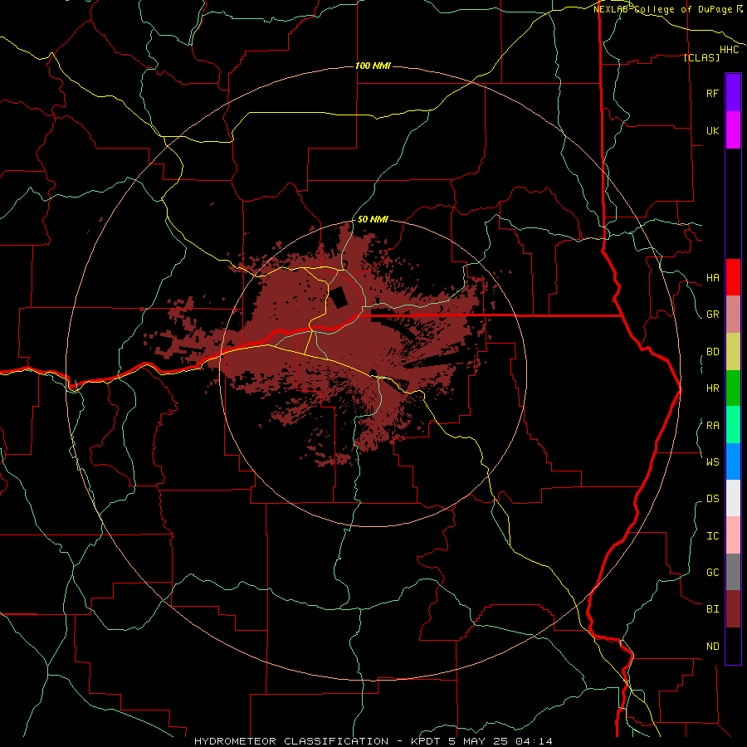Click the BI dark red legend swatch
Screen dimensions: 747x747
click(x=733, y=609)
